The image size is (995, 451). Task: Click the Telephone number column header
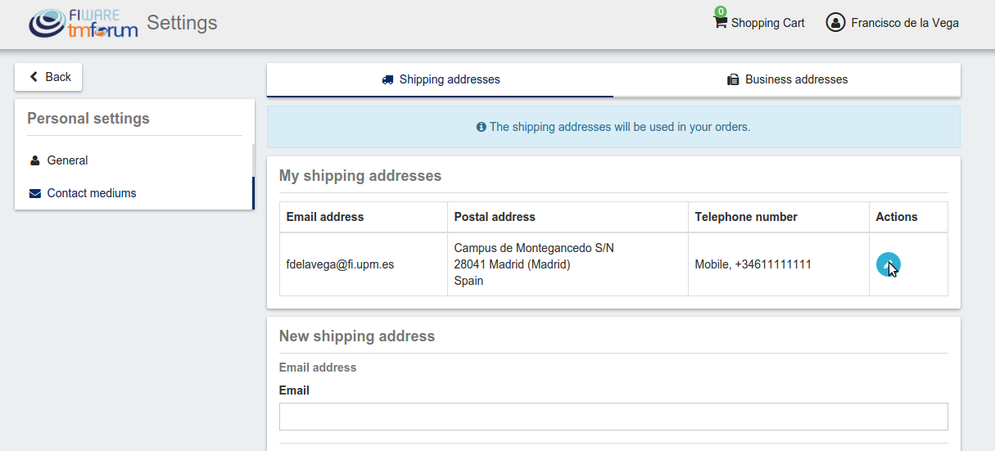(746, 217)
